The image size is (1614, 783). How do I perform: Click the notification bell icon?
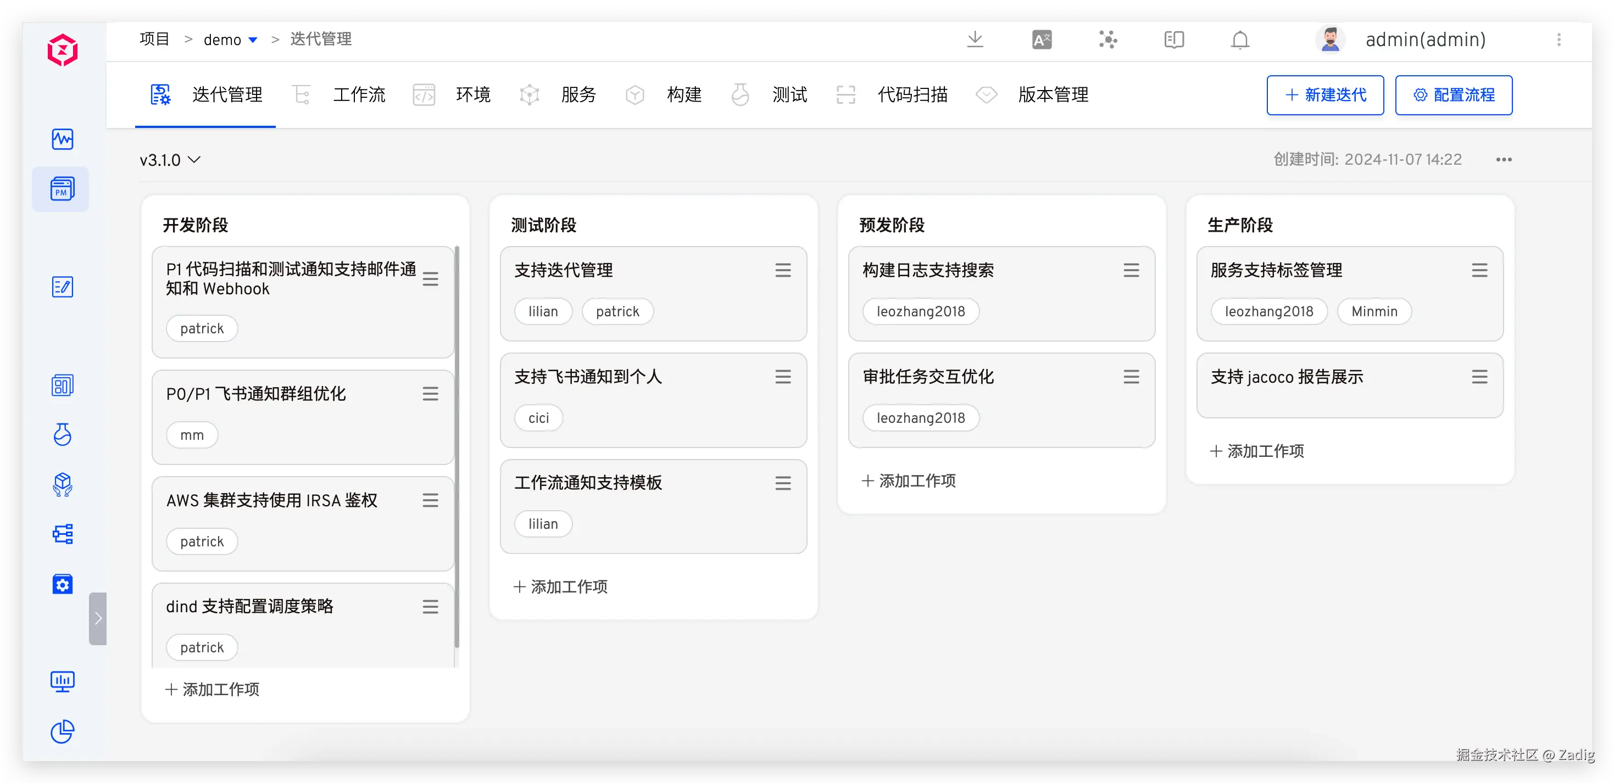pyautogui.click(x=1239, y=40)
